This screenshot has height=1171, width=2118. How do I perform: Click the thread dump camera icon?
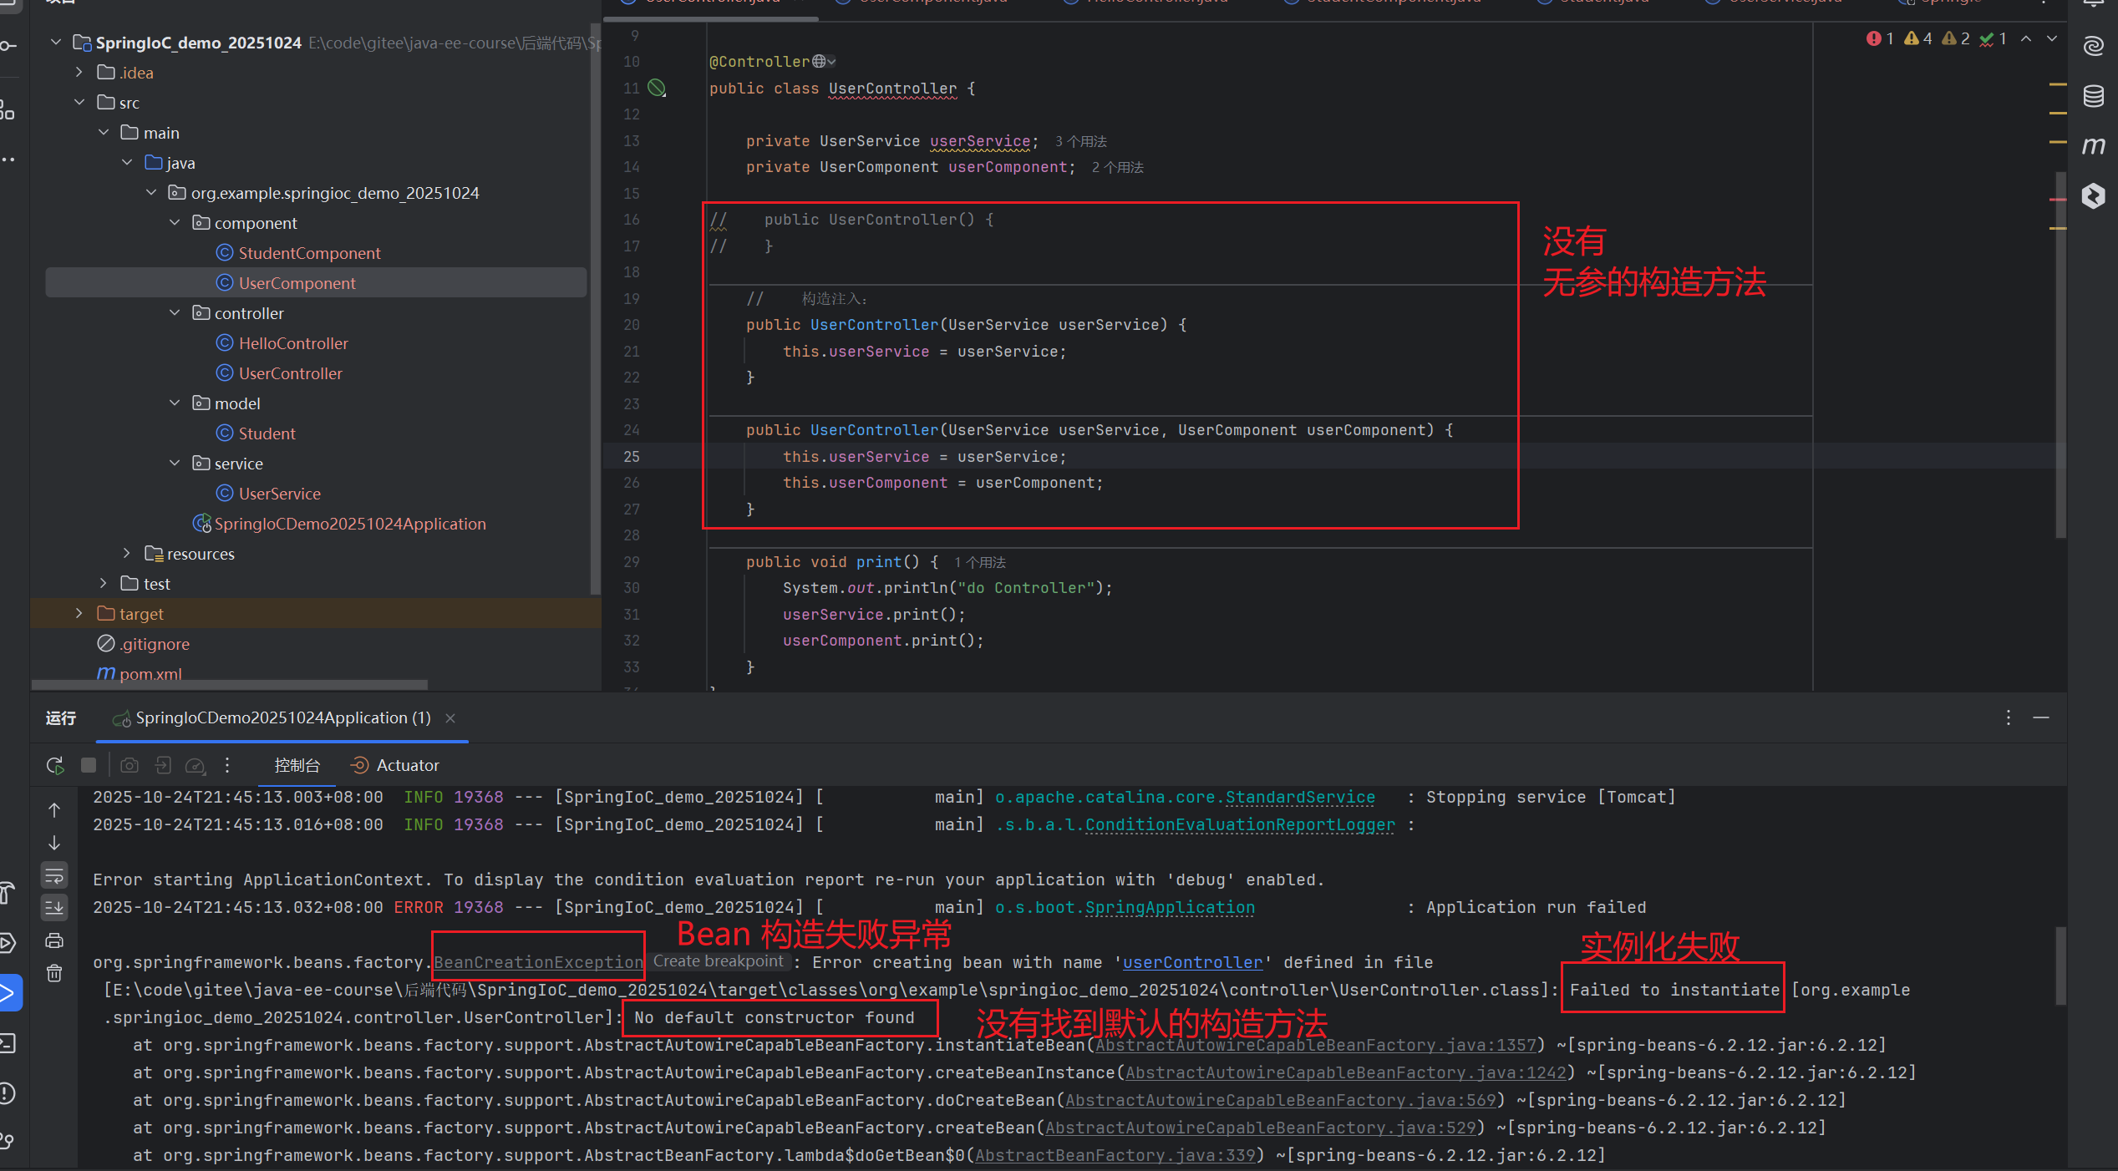(x=130, y=765)
